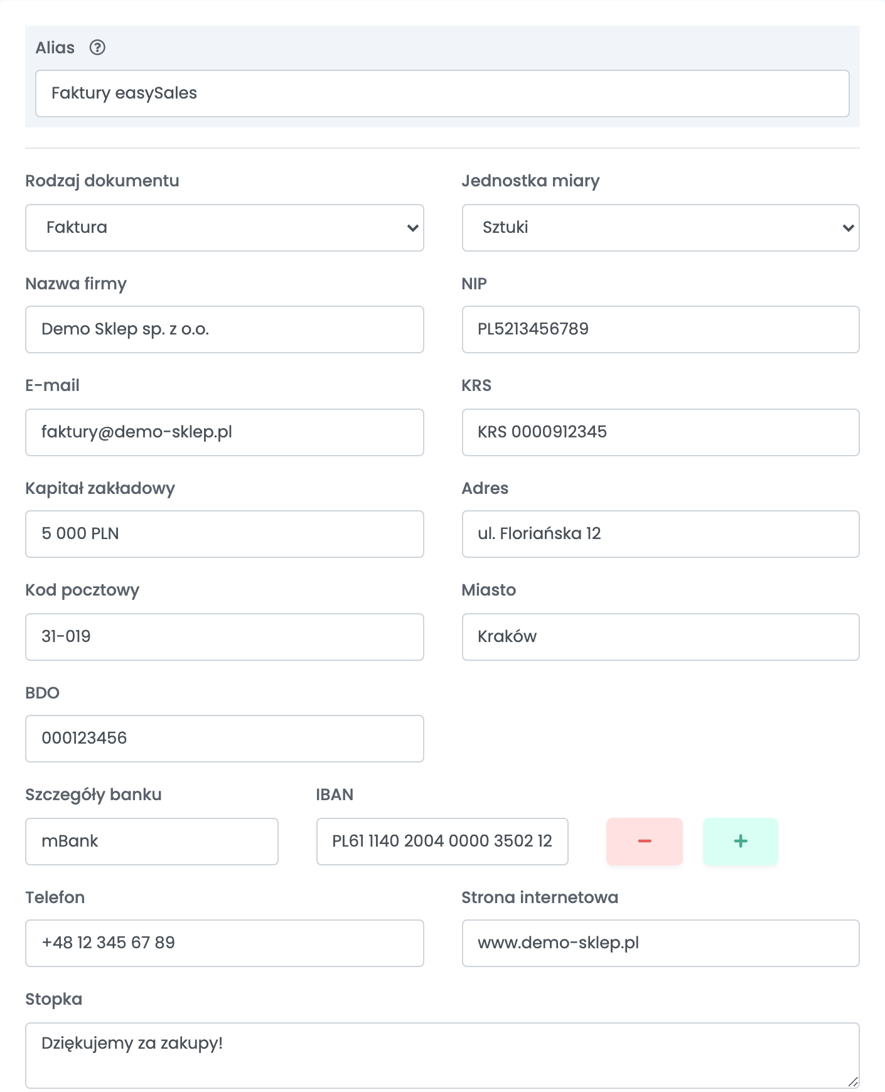Viewport: 885px width, 1092px height.
Task: Select the Miasto input field
Action: (660, 637)
